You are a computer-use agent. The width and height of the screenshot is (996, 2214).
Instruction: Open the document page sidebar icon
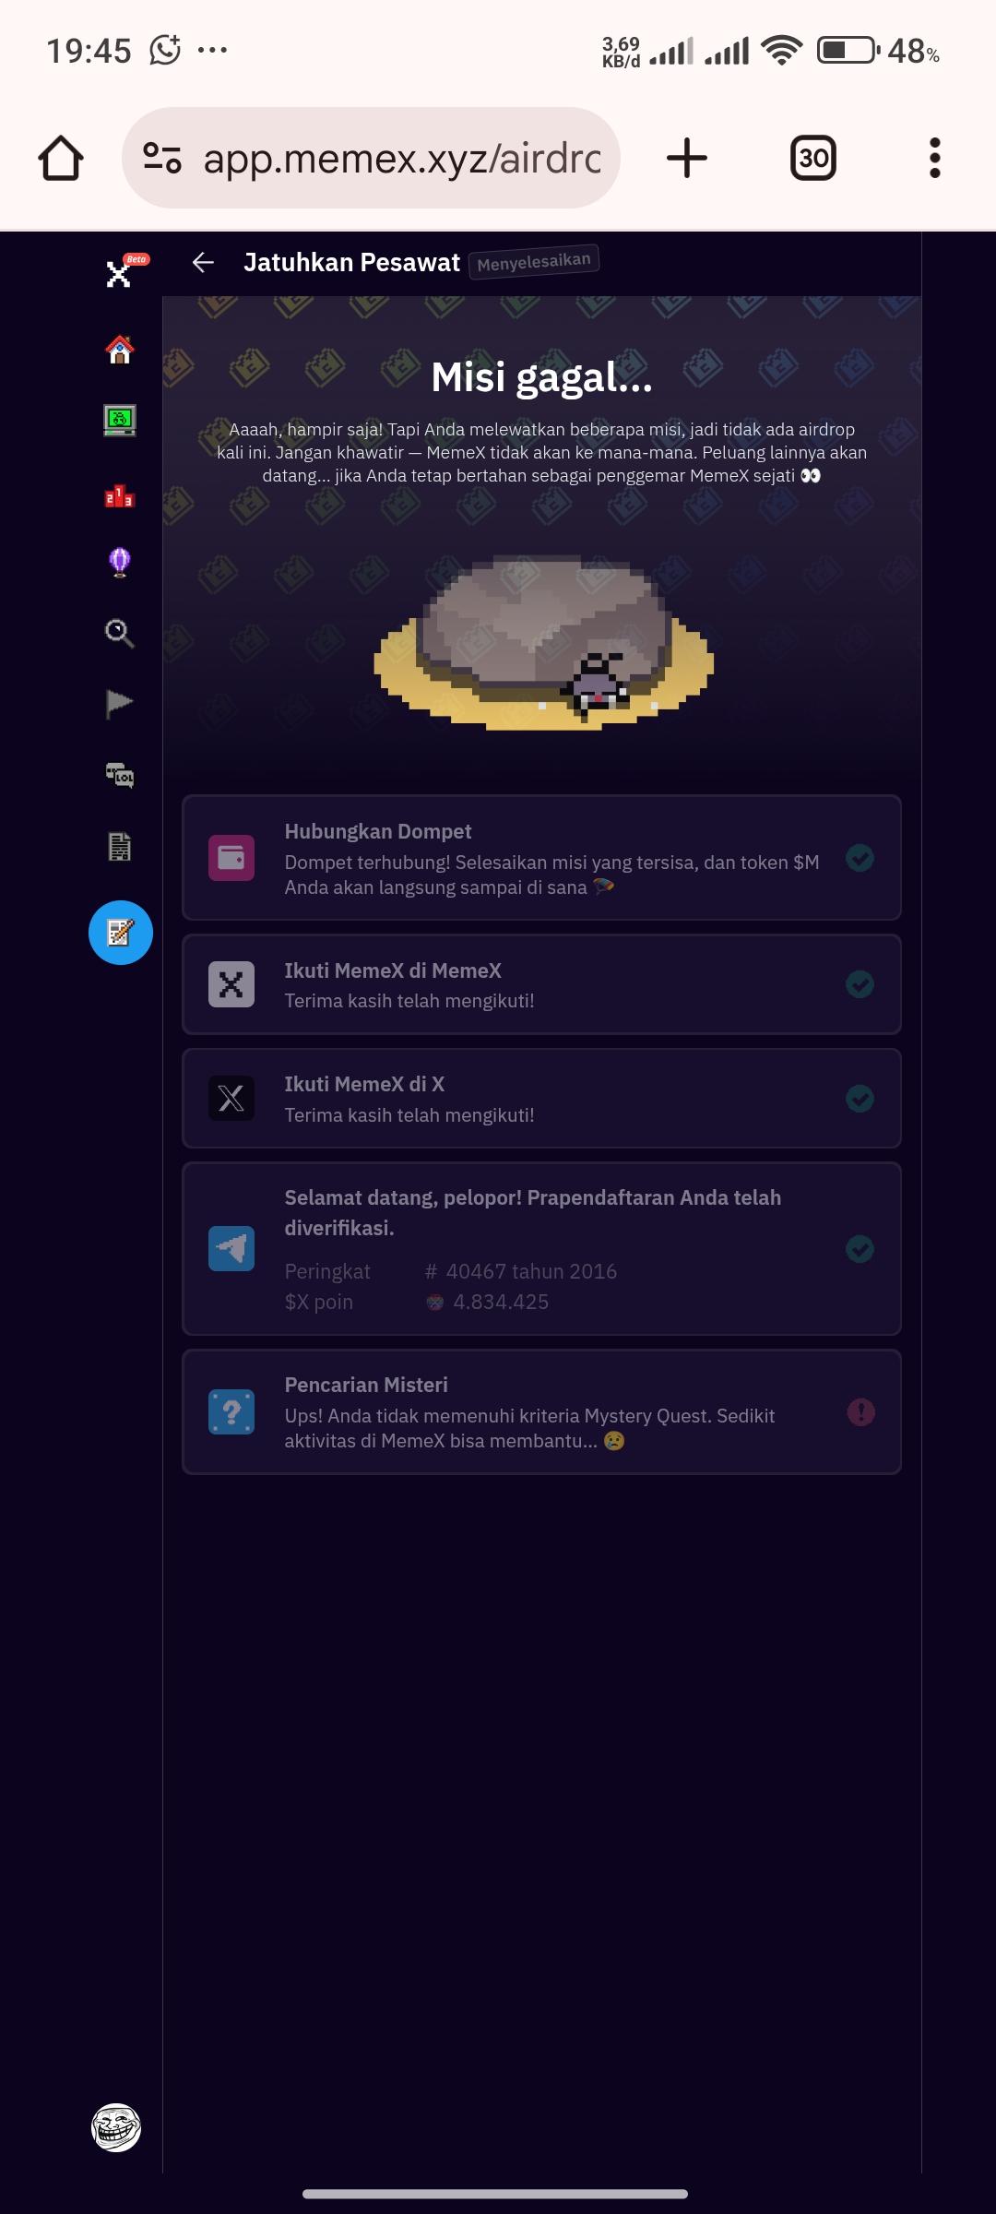(120, 846)
